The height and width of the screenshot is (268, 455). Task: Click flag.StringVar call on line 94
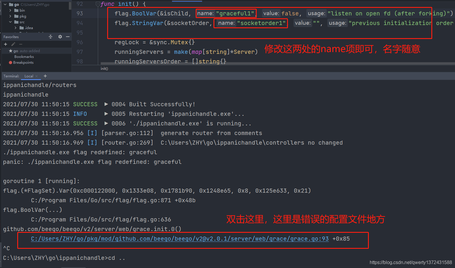pyautogui.click(x=139, y=23)
